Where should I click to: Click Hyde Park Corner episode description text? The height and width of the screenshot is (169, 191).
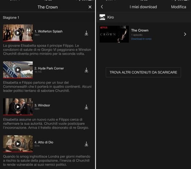(47, 86)
